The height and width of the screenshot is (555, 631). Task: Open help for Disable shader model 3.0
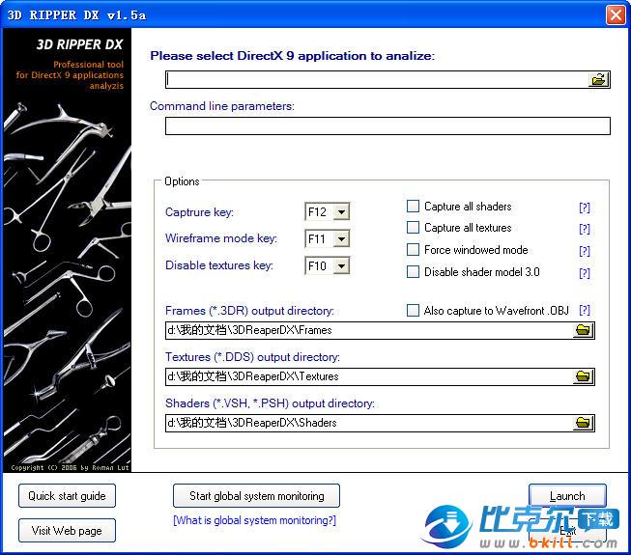point(584,273)
